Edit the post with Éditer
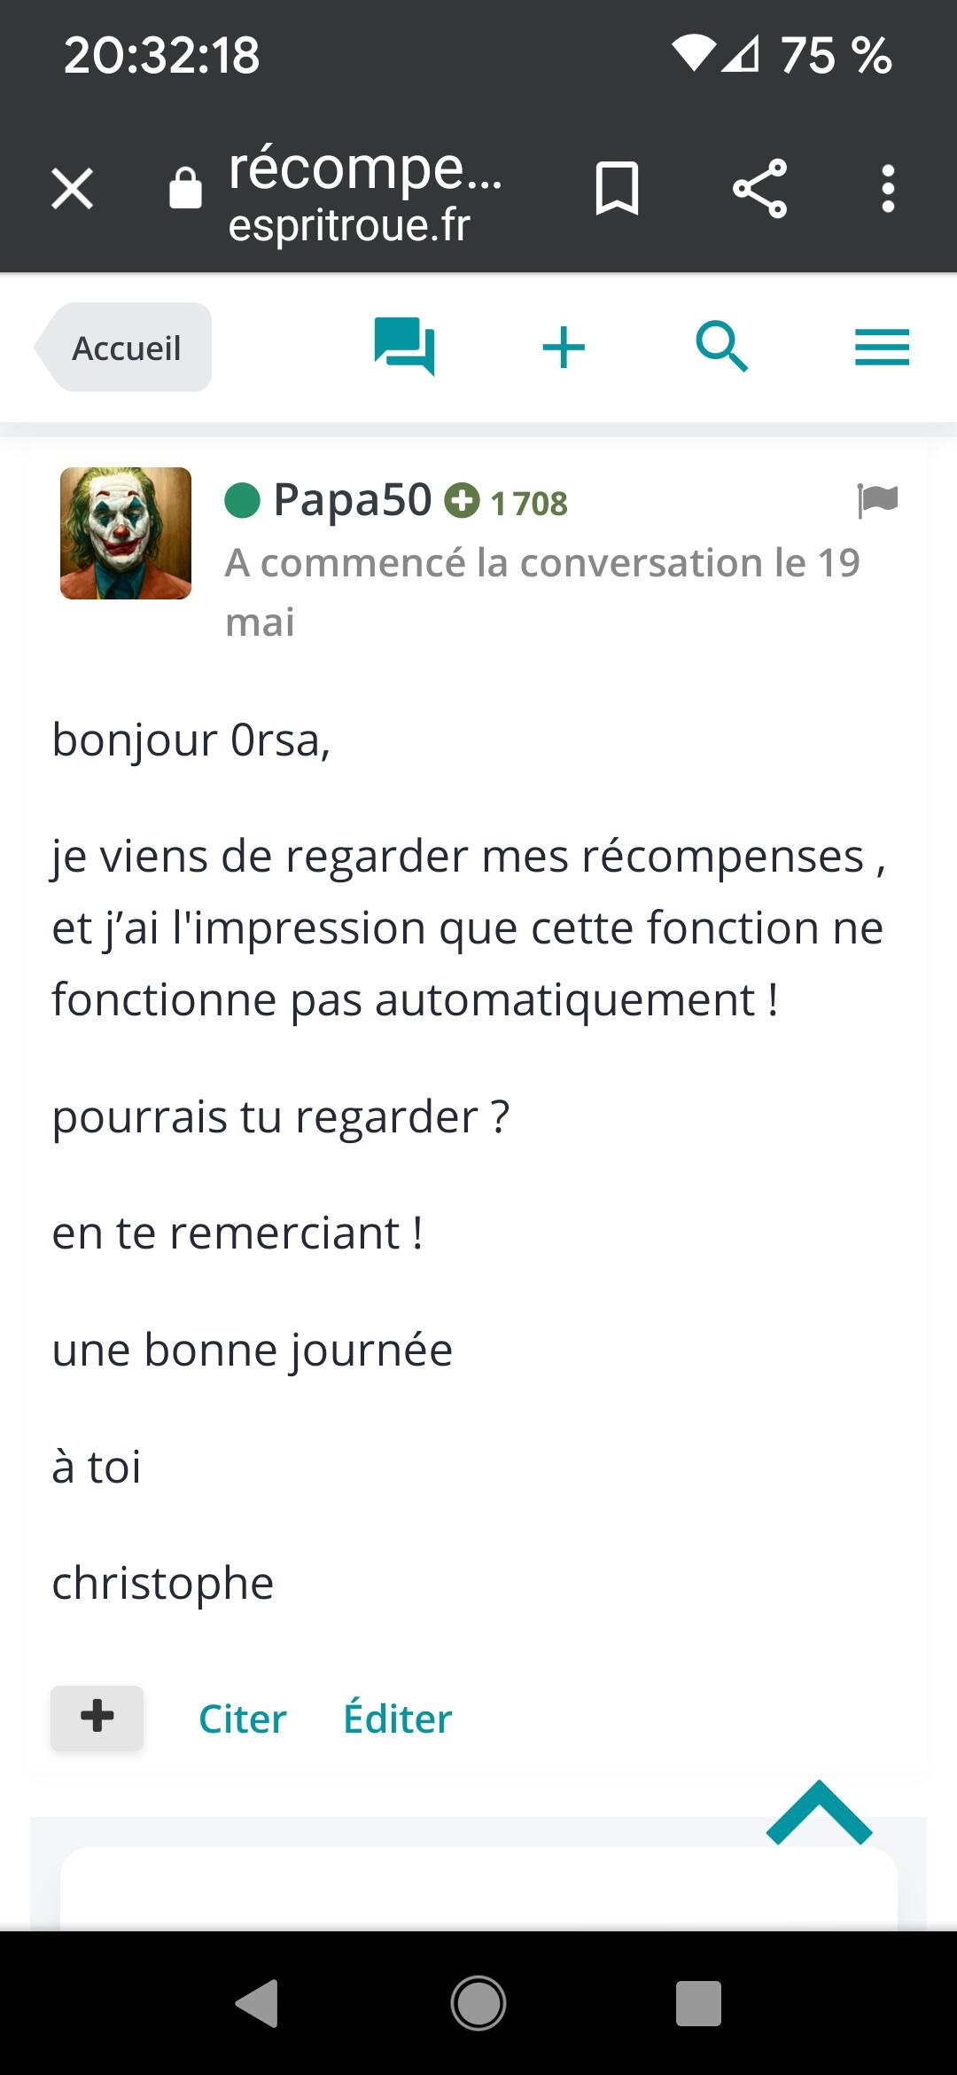 (x=398, y=1719)
